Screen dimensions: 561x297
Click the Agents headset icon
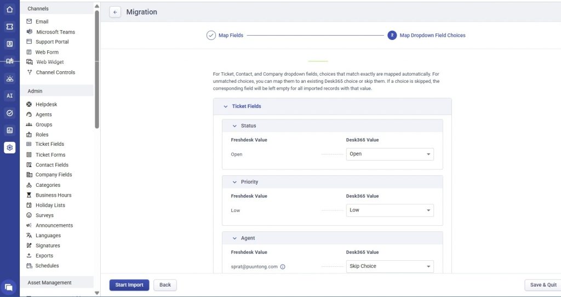(x=29, y=114)
